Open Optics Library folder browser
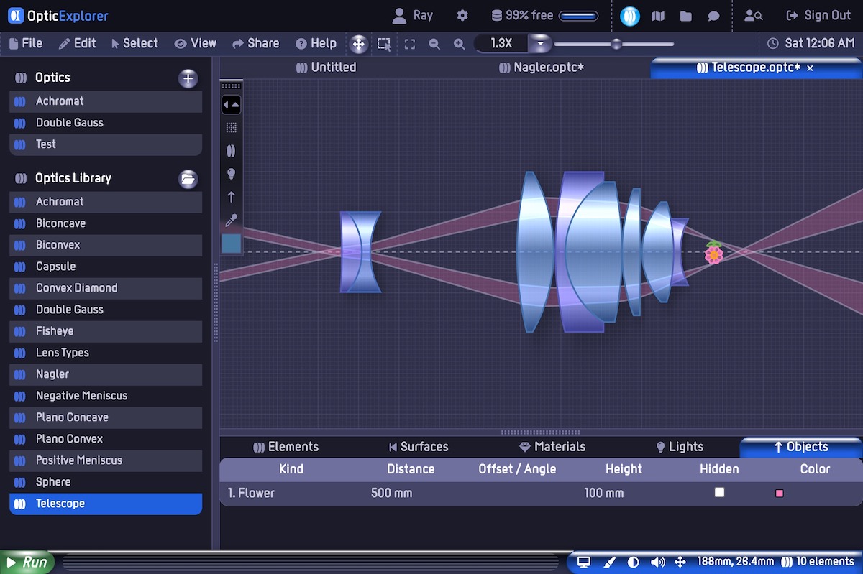This screenshot has width=863, height=574. pos(188,179)
